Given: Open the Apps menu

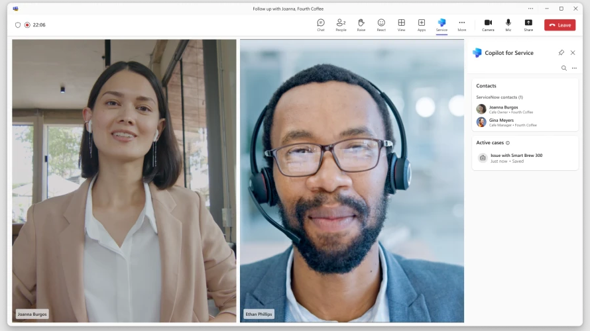Looking at the screenshot, I should point(422,24).
